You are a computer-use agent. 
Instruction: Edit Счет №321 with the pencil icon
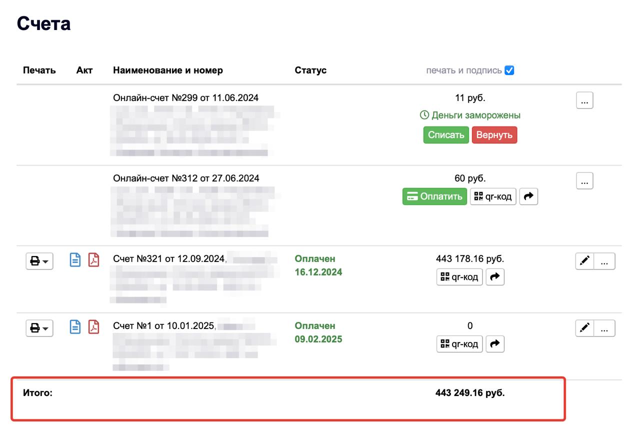coord(584,261)
